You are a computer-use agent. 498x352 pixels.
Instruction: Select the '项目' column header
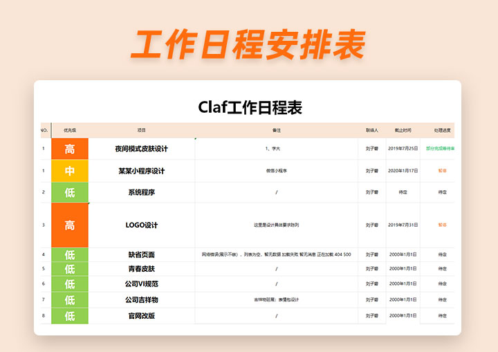coord(142,130)
